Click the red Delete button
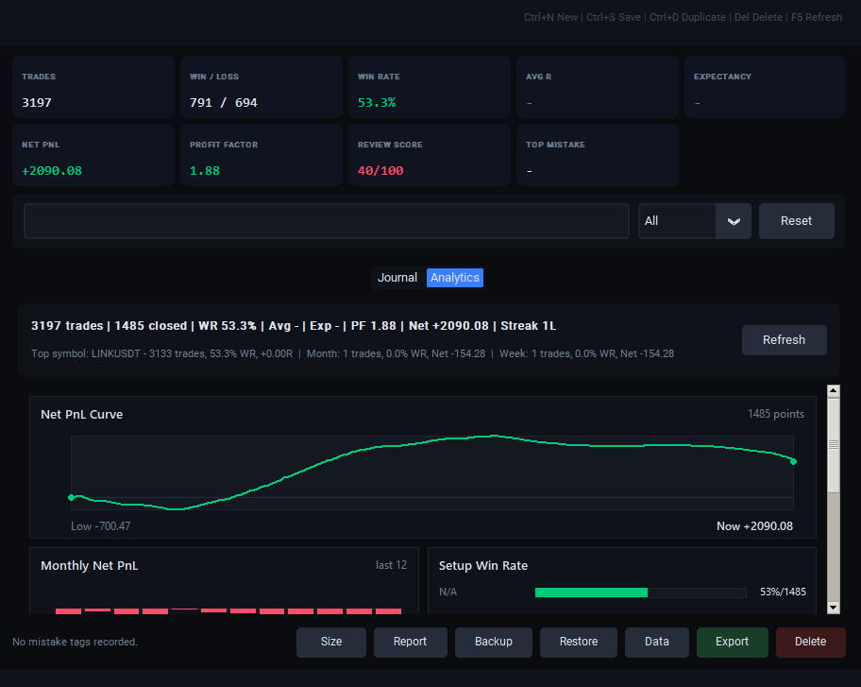 coord(810,642)
